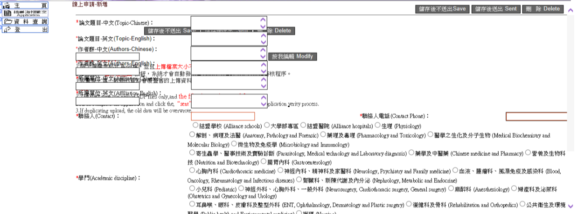Open the 主頁 home menu item

(x=25, y=5)
